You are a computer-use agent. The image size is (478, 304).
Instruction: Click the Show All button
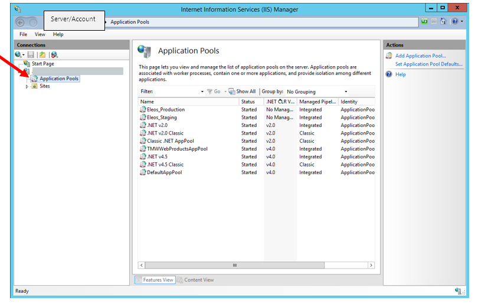coord(243,91)
